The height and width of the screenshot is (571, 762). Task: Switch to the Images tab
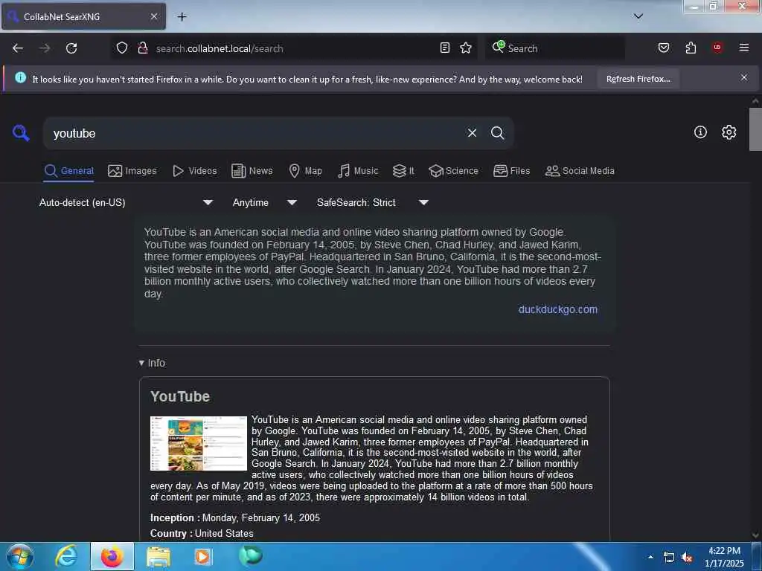coord(132,171)
